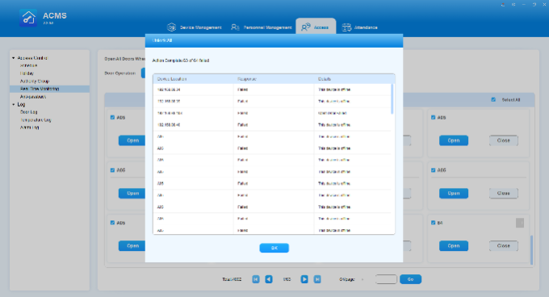
Task: Jump to the last page arrow
Action: click(x=317, y=279)
